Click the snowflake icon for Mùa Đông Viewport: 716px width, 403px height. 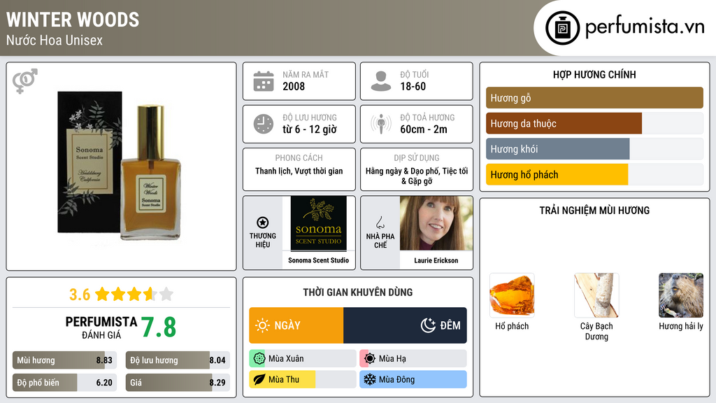369,380
